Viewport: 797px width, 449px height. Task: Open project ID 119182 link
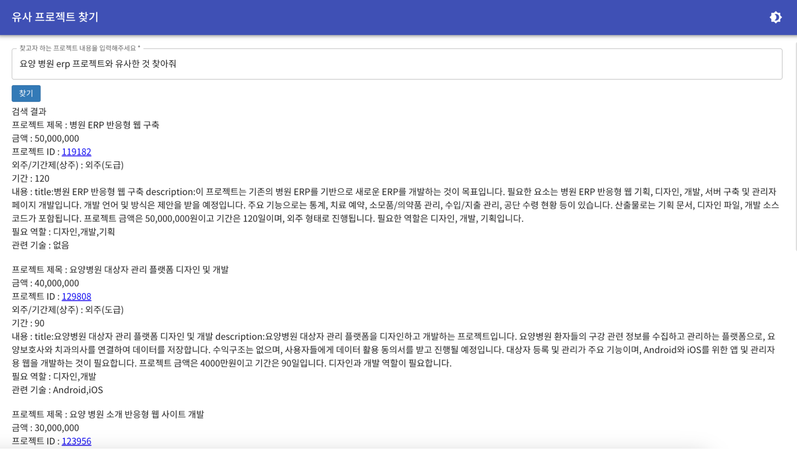77,152
